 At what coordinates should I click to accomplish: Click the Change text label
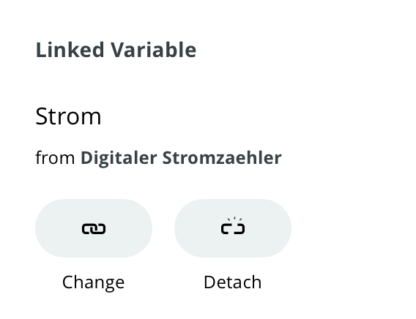pos(94,282)
